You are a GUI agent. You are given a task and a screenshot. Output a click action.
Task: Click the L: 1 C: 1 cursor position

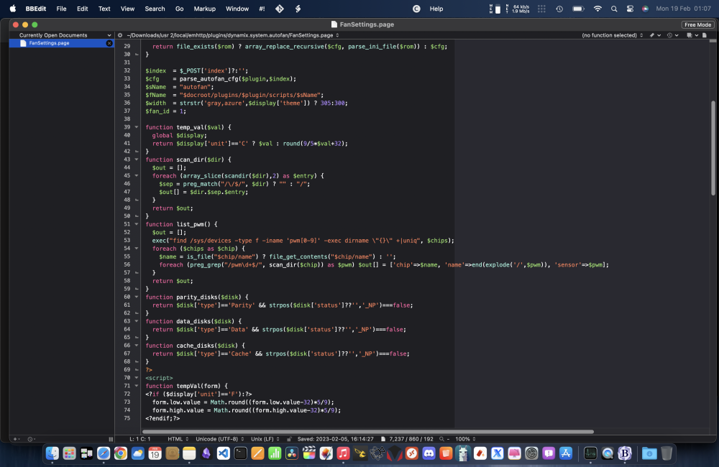(x=140, y=439)
